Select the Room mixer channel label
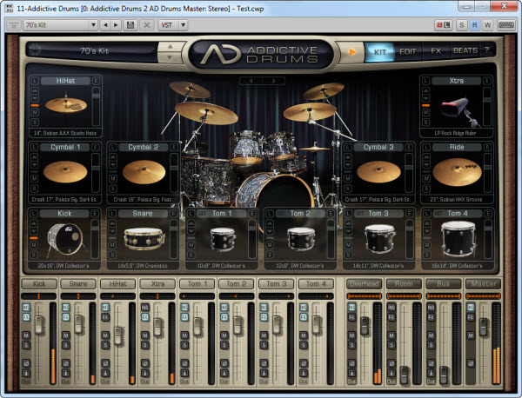This screenshot has width=522, height=398. point(404,284)
